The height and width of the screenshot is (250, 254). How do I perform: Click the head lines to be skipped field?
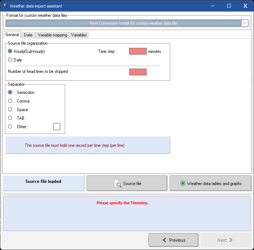pos(138,72)
